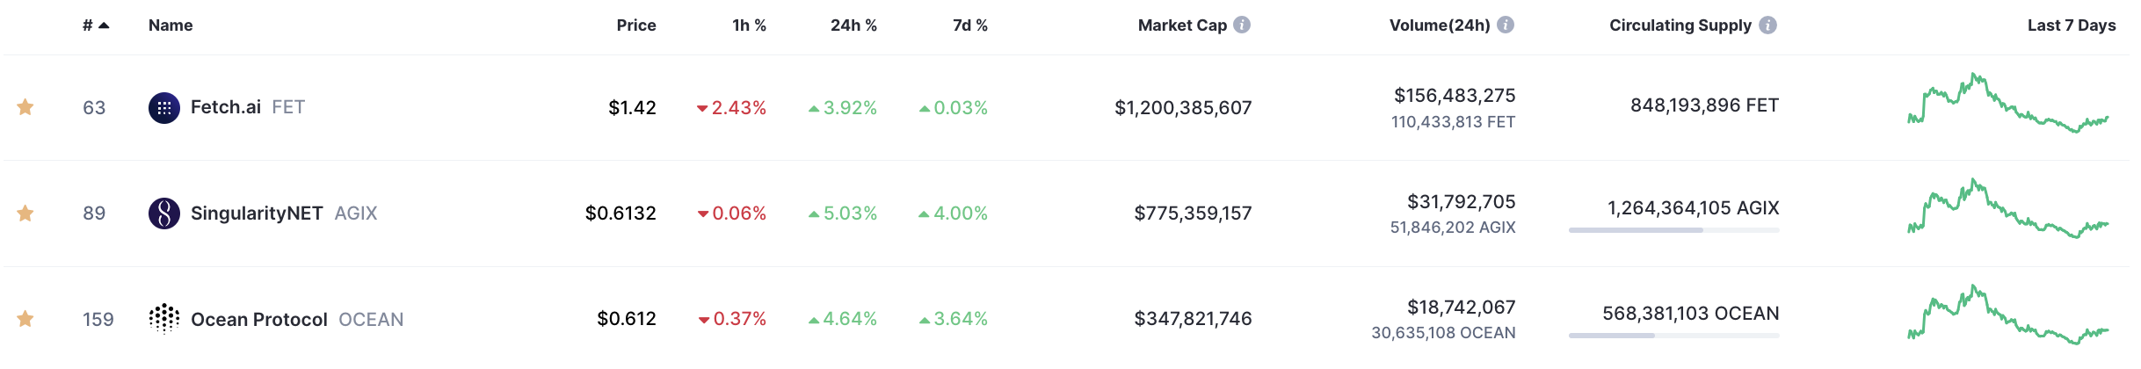
Task: Open the Fetch.ai coin page link
Action: (226, 107)
